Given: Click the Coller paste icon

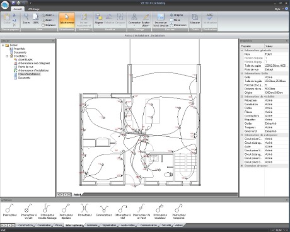Looking at the screenshot, I should tap(7, 19).
